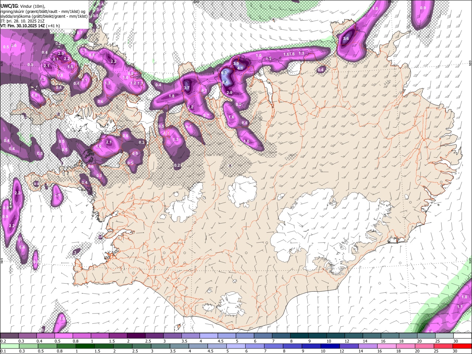The height and width of the screenshot is (354, 472).
Task: Select the 0.8 pink swatch in purple legend
Action: click(x=81, y=336)
